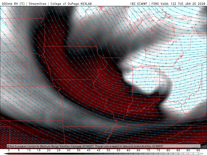Select the "Streamlines" header label

coord(38,4)
